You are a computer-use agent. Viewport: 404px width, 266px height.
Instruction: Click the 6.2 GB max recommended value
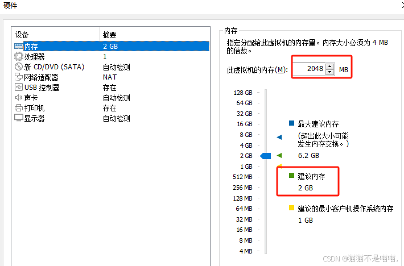308,156
